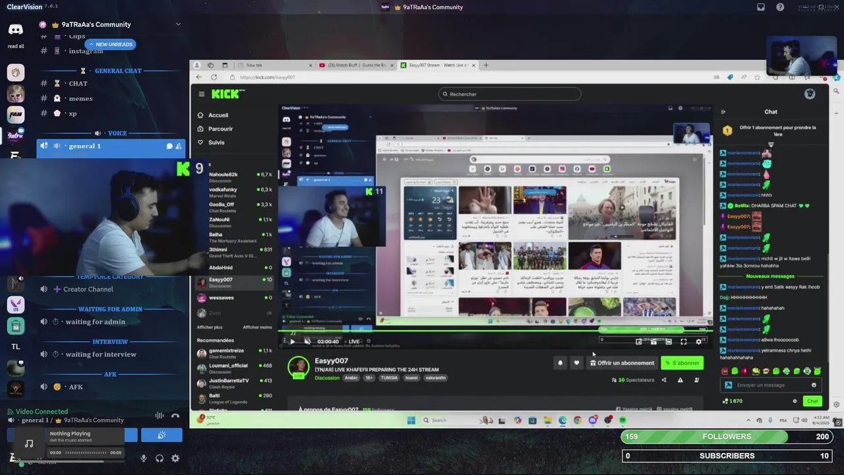Open the TL server icon
The image size is (844, 475).
point(15,346)
